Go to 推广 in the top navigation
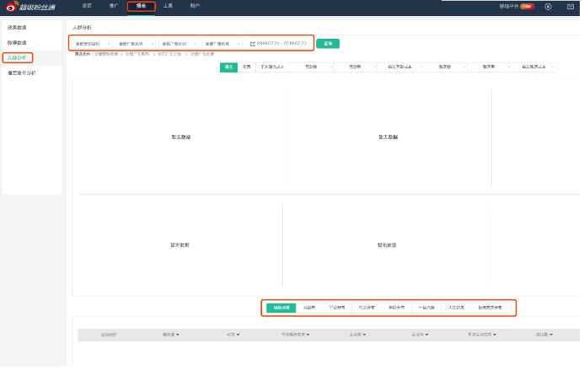This screenshot has width=584, height=370. [113, 6]
